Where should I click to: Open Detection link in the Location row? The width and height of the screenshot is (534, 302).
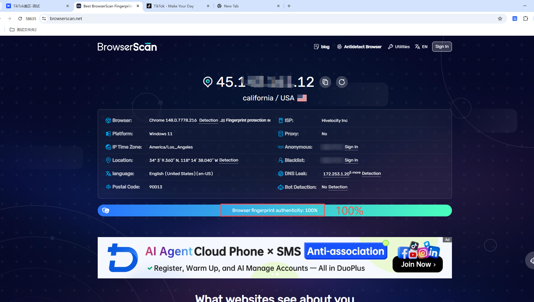pyautogui.click(x=229, y=160)
